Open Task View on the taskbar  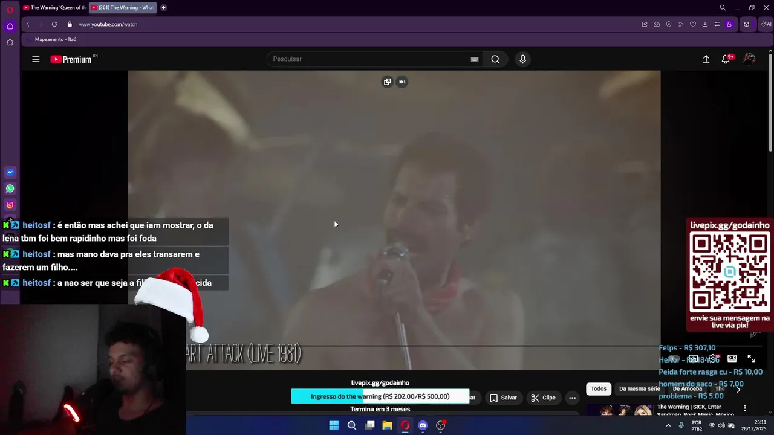tap(369, 425)
